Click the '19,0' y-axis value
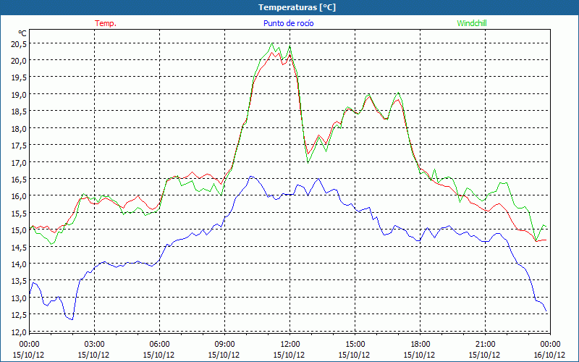 click(19, 95)
